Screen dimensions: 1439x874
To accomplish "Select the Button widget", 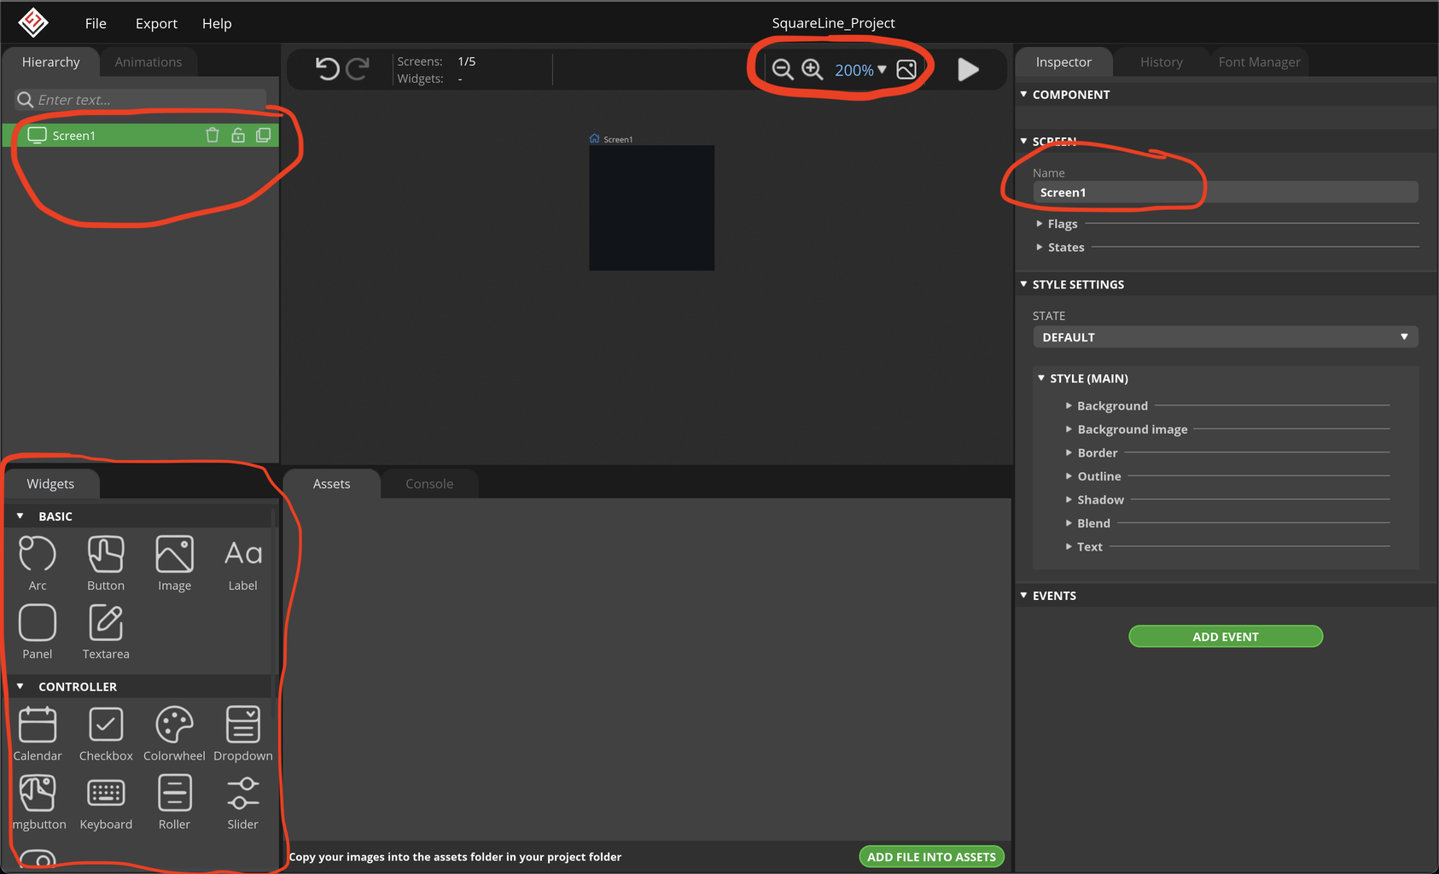I will tap(106, 562).
